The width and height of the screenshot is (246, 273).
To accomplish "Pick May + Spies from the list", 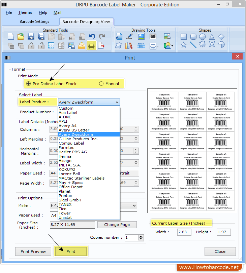I will point(89,183).
